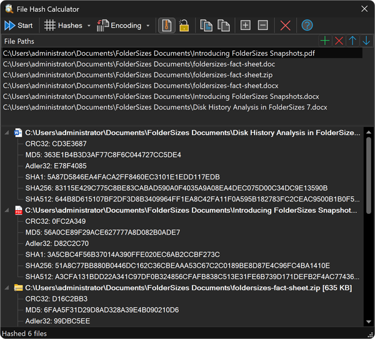The width and height of the screenshot is (375, 339).
Task: Select foldersizes-fact-sheet.zip path in File Paths
Action: click(x=182, y=75)
